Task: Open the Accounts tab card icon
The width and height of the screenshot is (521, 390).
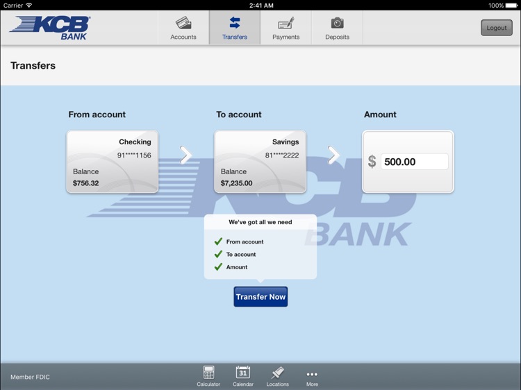Action: coord(183,23)
